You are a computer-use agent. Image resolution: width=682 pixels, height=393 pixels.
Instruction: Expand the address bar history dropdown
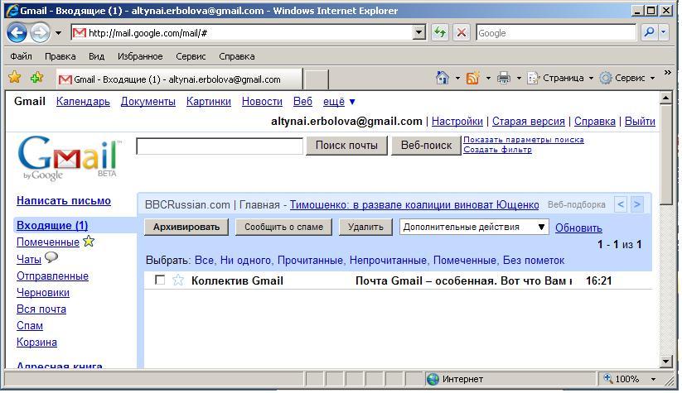click(419, 32)
